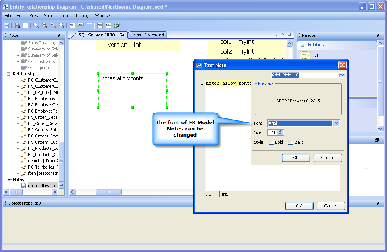Collapse the Notes tree node
This screenshot has width=387, height=252.
[x=9, y=179]
